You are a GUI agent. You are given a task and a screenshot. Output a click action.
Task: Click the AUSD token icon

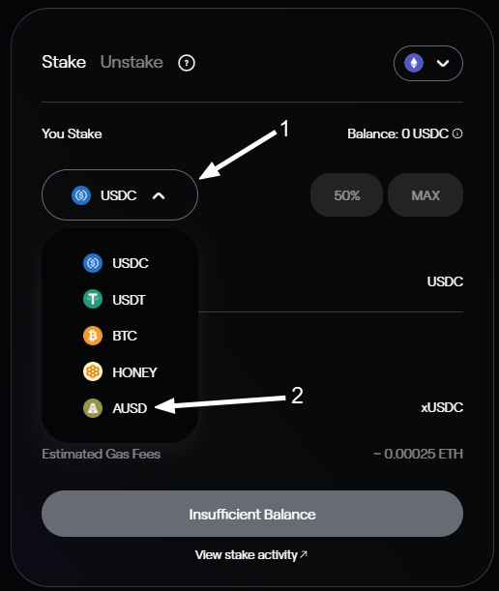(93, 408)
